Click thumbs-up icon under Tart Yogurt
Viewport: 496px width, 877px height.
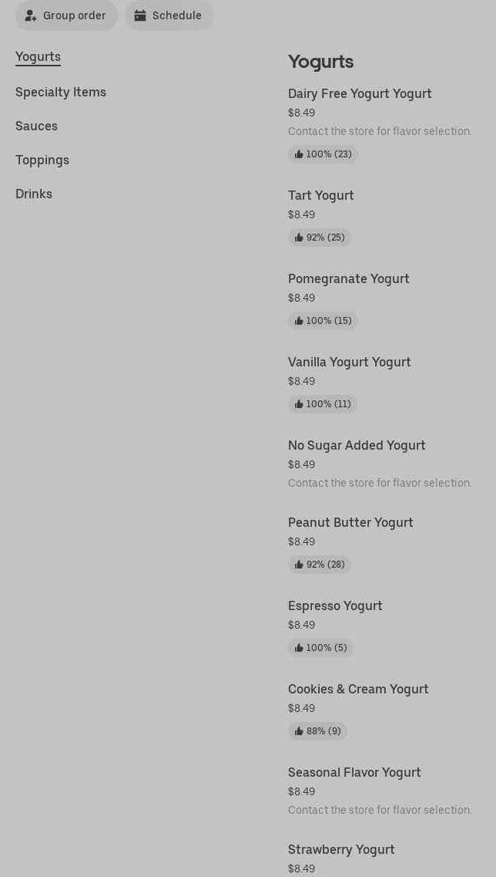click(x=299, y=238)
